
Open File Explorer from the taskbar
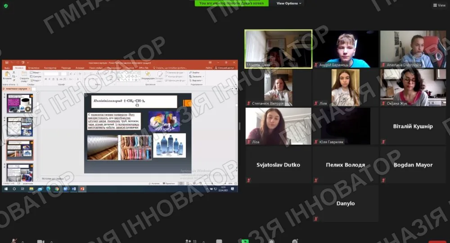(x=31, y=189)
